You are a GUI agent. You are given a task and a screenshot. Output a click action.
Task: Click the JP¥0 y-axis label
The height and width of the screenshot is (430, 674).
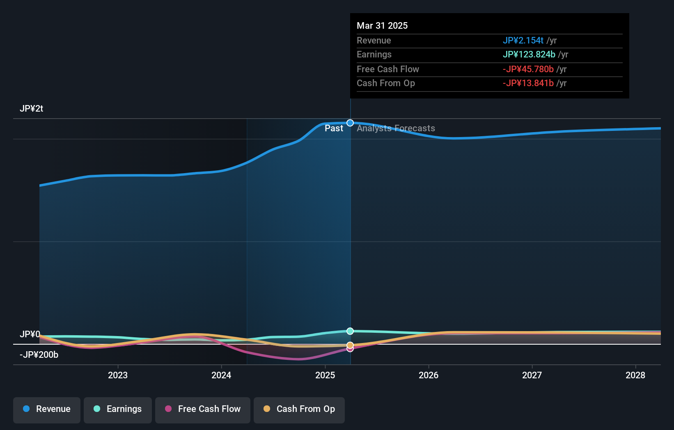pyautogui.click(x=30, y=334)
